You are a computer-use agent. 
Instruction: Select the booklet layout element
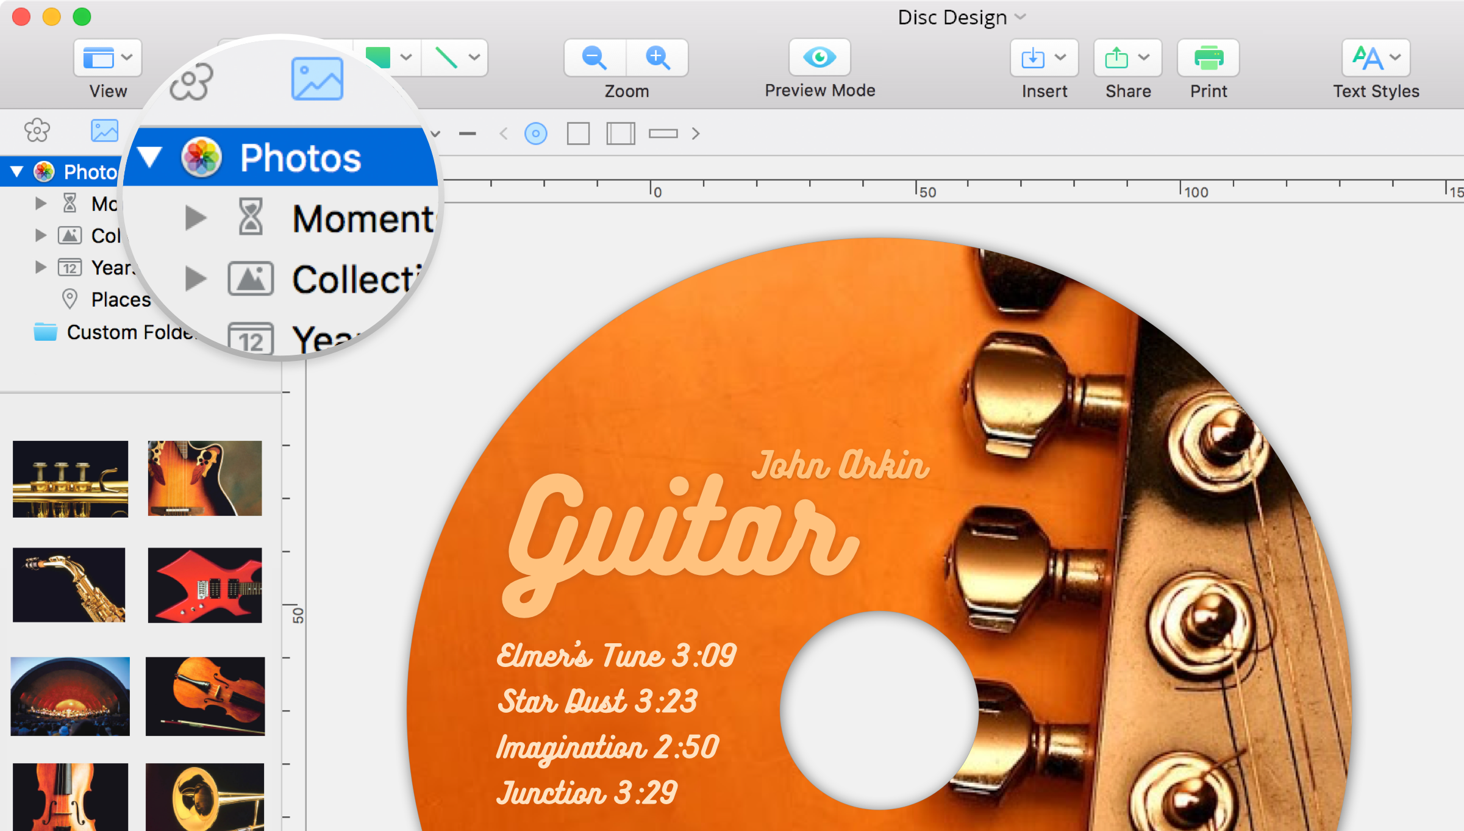coord(621,134)
